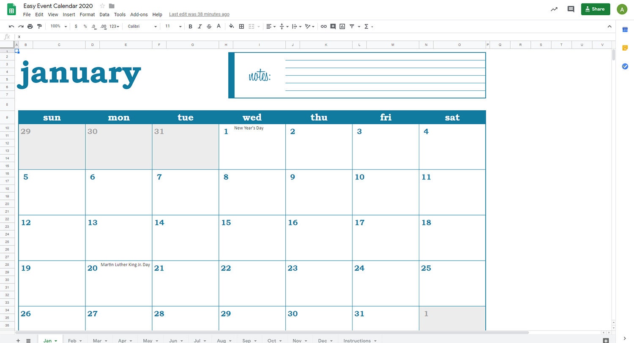This screenshot has width=634, height=343.
Task: Format cells as currency with dollar icon
Action: click(76, 26)
